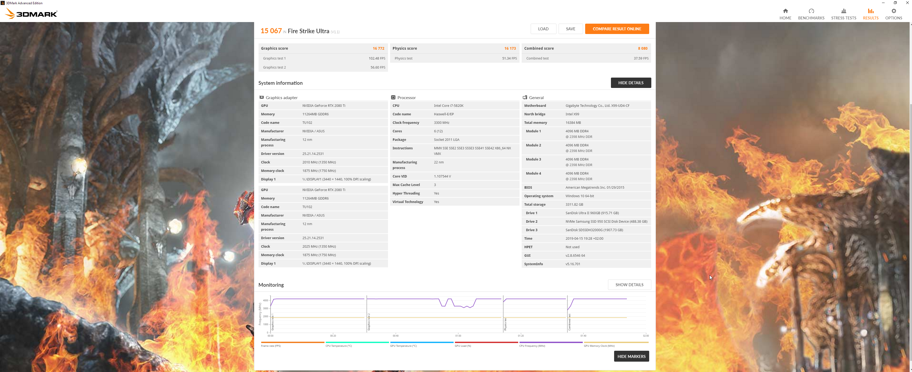Click the Results bar chart icon
This screenshot has width=912, height=372.
point(870,11)
